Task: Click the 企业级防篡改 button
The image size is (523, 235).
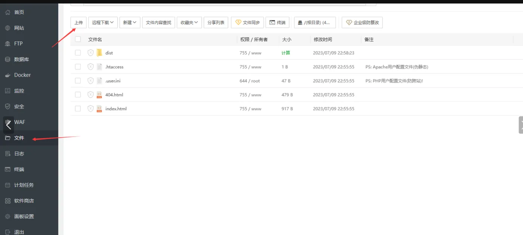Action: click(362, 22)
